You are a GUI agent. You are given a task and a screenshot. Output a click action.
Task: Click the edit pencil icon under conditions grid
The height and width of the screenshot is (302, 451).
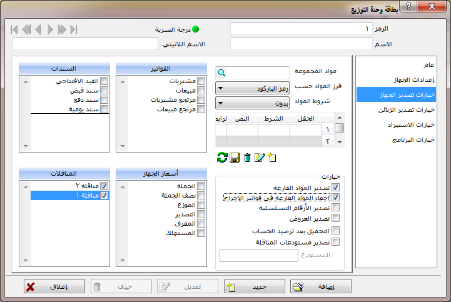click(x=260, y=158)
